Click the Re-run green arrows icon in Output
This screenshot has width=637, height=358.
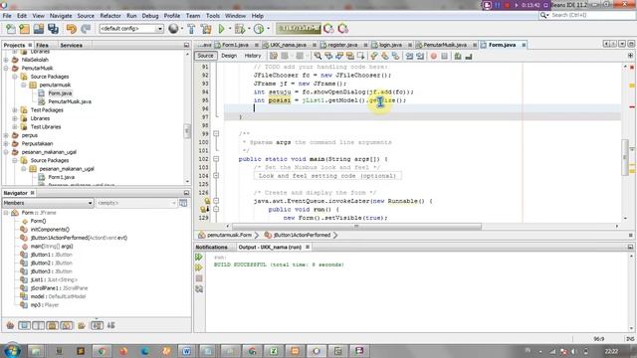coord(199,257)
